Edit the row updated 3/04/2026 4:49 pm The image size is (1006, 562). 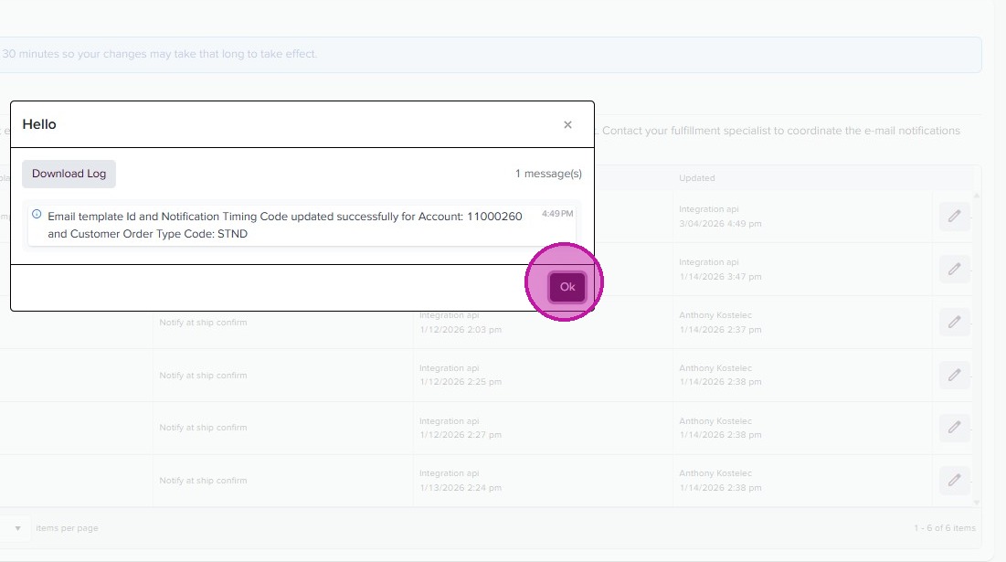pyautogui.click(x=954, y=217)
